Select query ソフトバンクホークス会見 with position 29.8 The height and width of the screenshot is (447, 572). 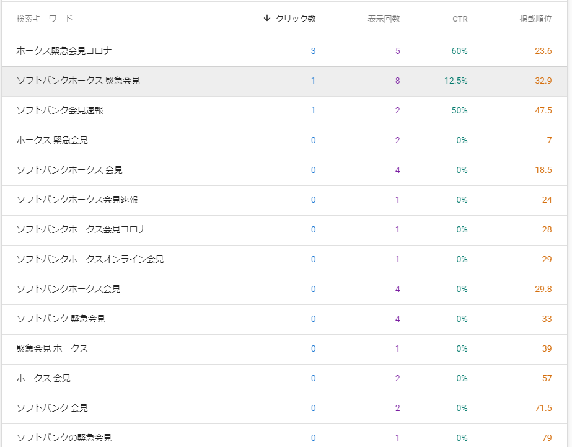[x=69, y=289]
